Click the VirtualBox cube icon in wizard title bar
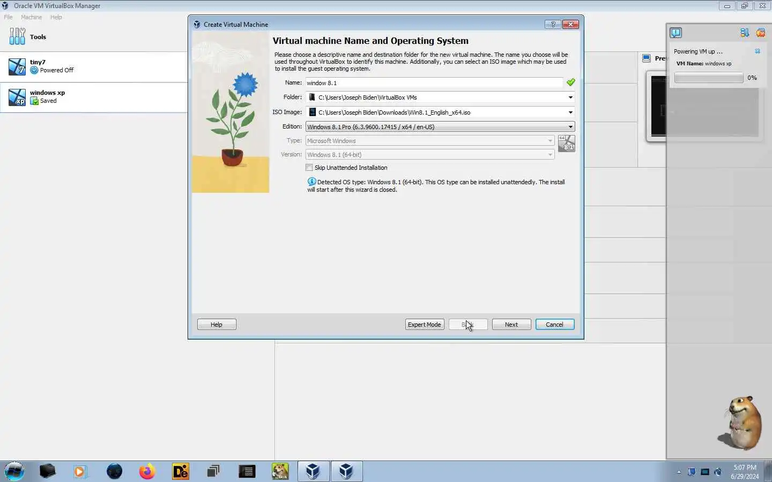This screenshot has width=772, height=482. coord(197,25)
